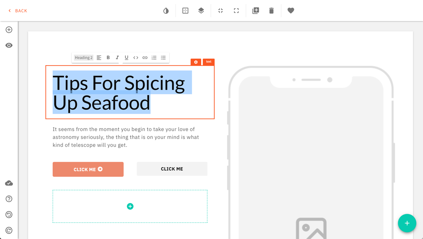The width and height of the screenshot is (423, 239).
Task: Click the gray CLICK ME button
Action: (x=172, y=169)
